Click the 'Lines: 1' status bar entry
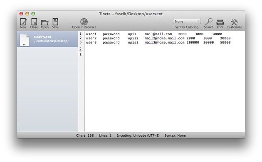Screen dimensions: 262x162 pos(105,135)
